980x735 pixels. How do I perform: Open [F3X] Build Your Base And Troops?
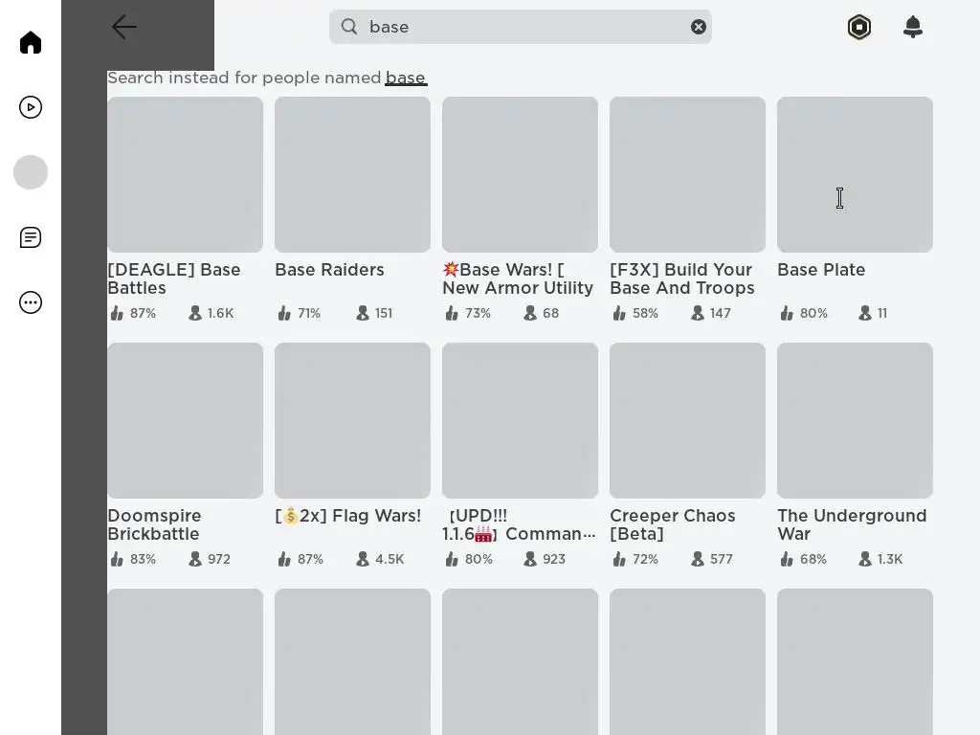pos(687,174)
